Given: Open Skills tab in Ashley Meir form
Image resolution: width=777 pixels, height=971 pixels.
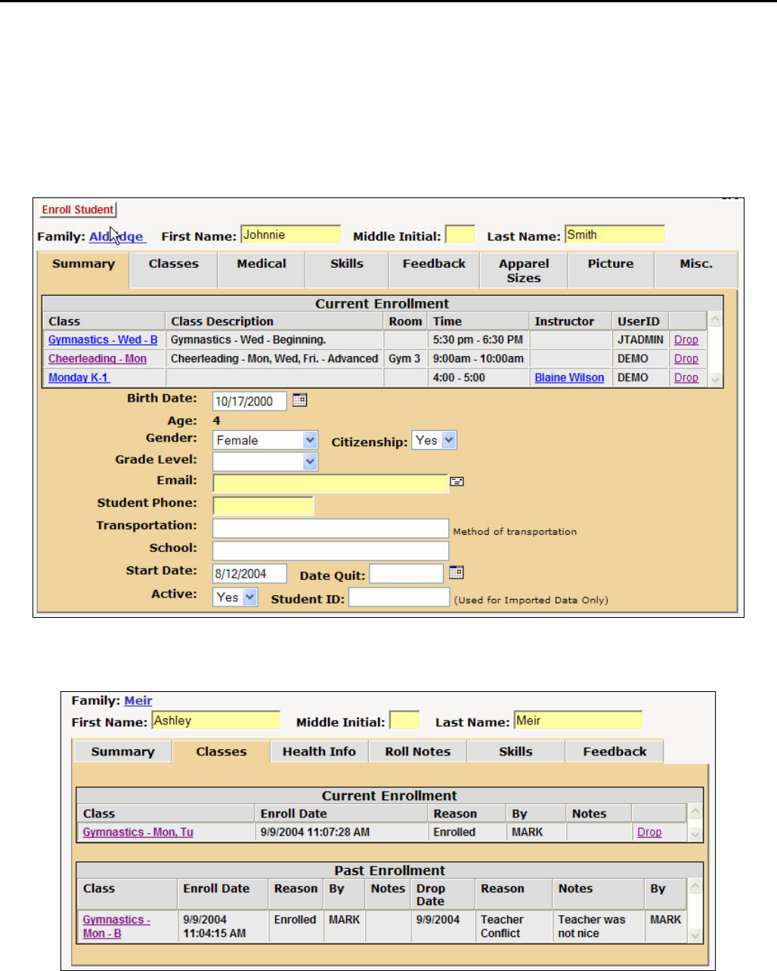Looking at the screenshot, I should pyautogui.click(x=515, y=752).
